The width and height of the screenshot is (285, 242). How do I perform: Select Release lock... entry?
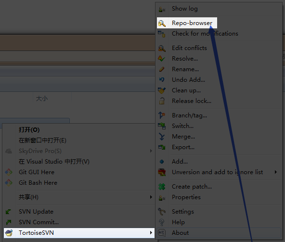tap(192, 101)
